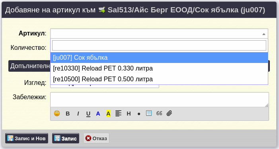Image resolution: width=279 pixels, height=149 pixels.
Task: Cancel with the Отказ button
Action: coord(96,138)
